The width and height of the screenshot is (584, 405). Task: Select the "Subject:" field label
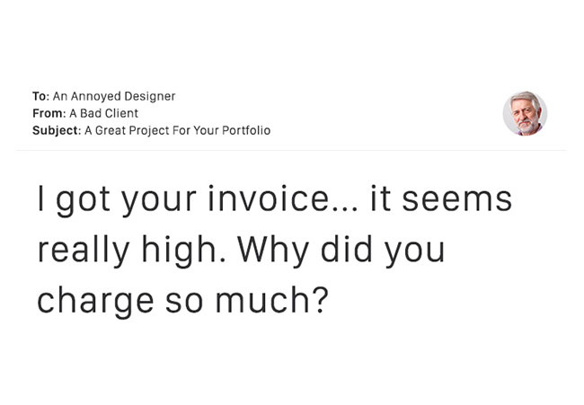tap(57, 130)
